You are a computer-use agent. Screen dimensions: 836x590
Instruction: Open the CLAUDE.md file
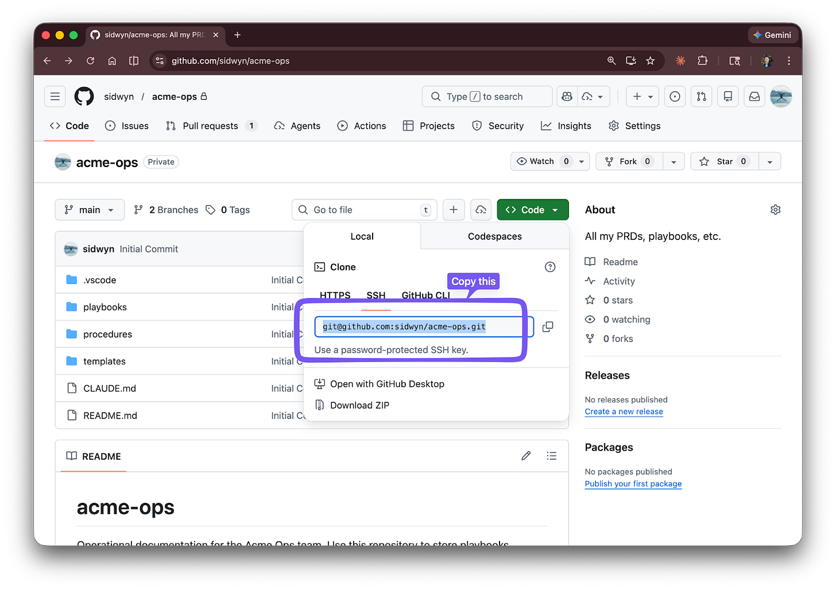click(x=110, y=389)
